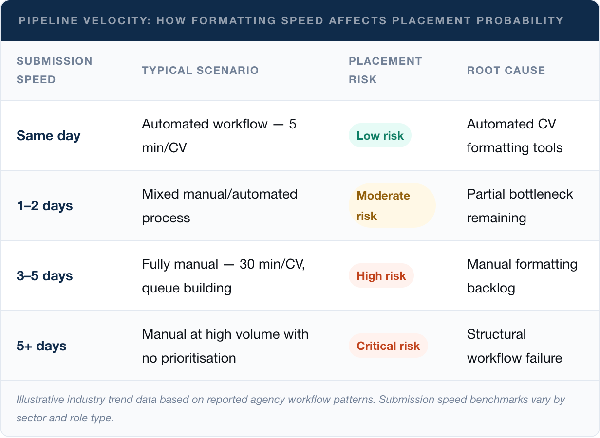The height and width of the screenshot is (438, 600).
Task: Click the Low risk badge
Action: 380,136
